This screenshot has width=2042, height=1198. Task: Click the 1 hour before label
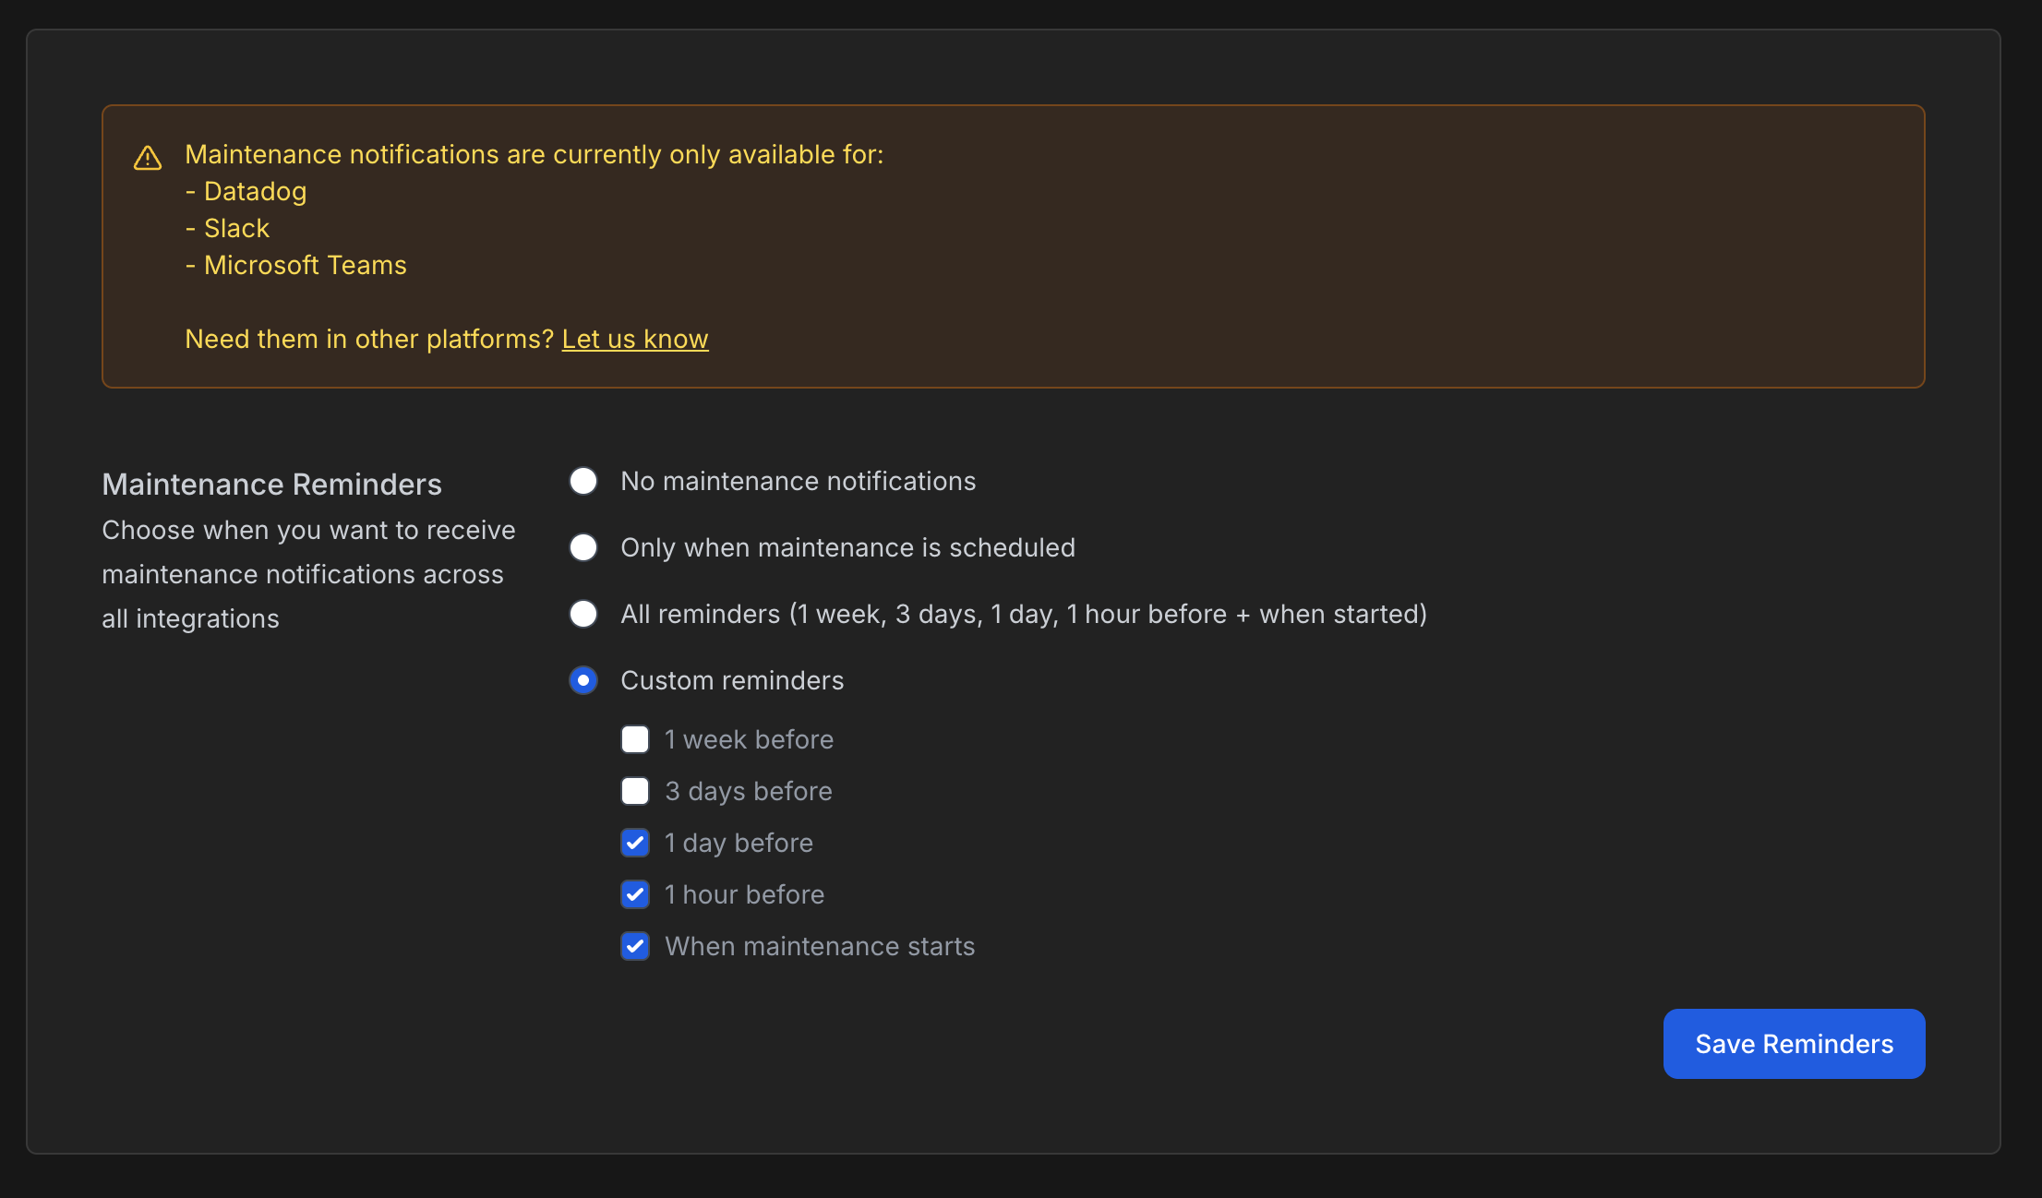coord(744,894)
